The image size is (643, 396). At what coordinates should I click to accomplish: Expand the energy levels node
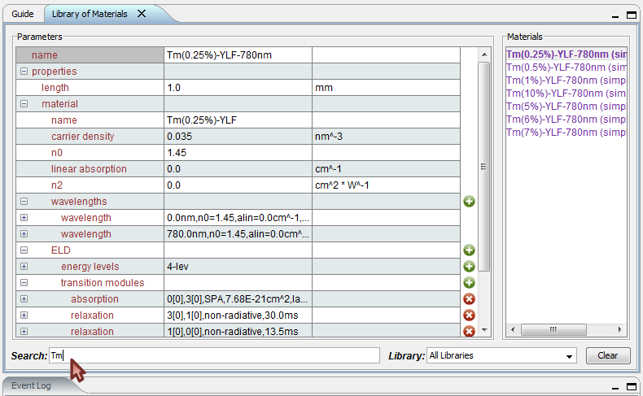click(24, 267)
